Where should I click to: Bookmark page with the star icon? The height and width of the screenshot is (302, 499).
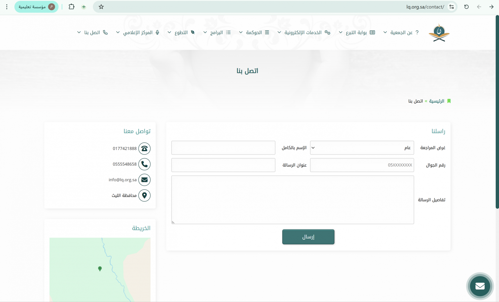101,7
